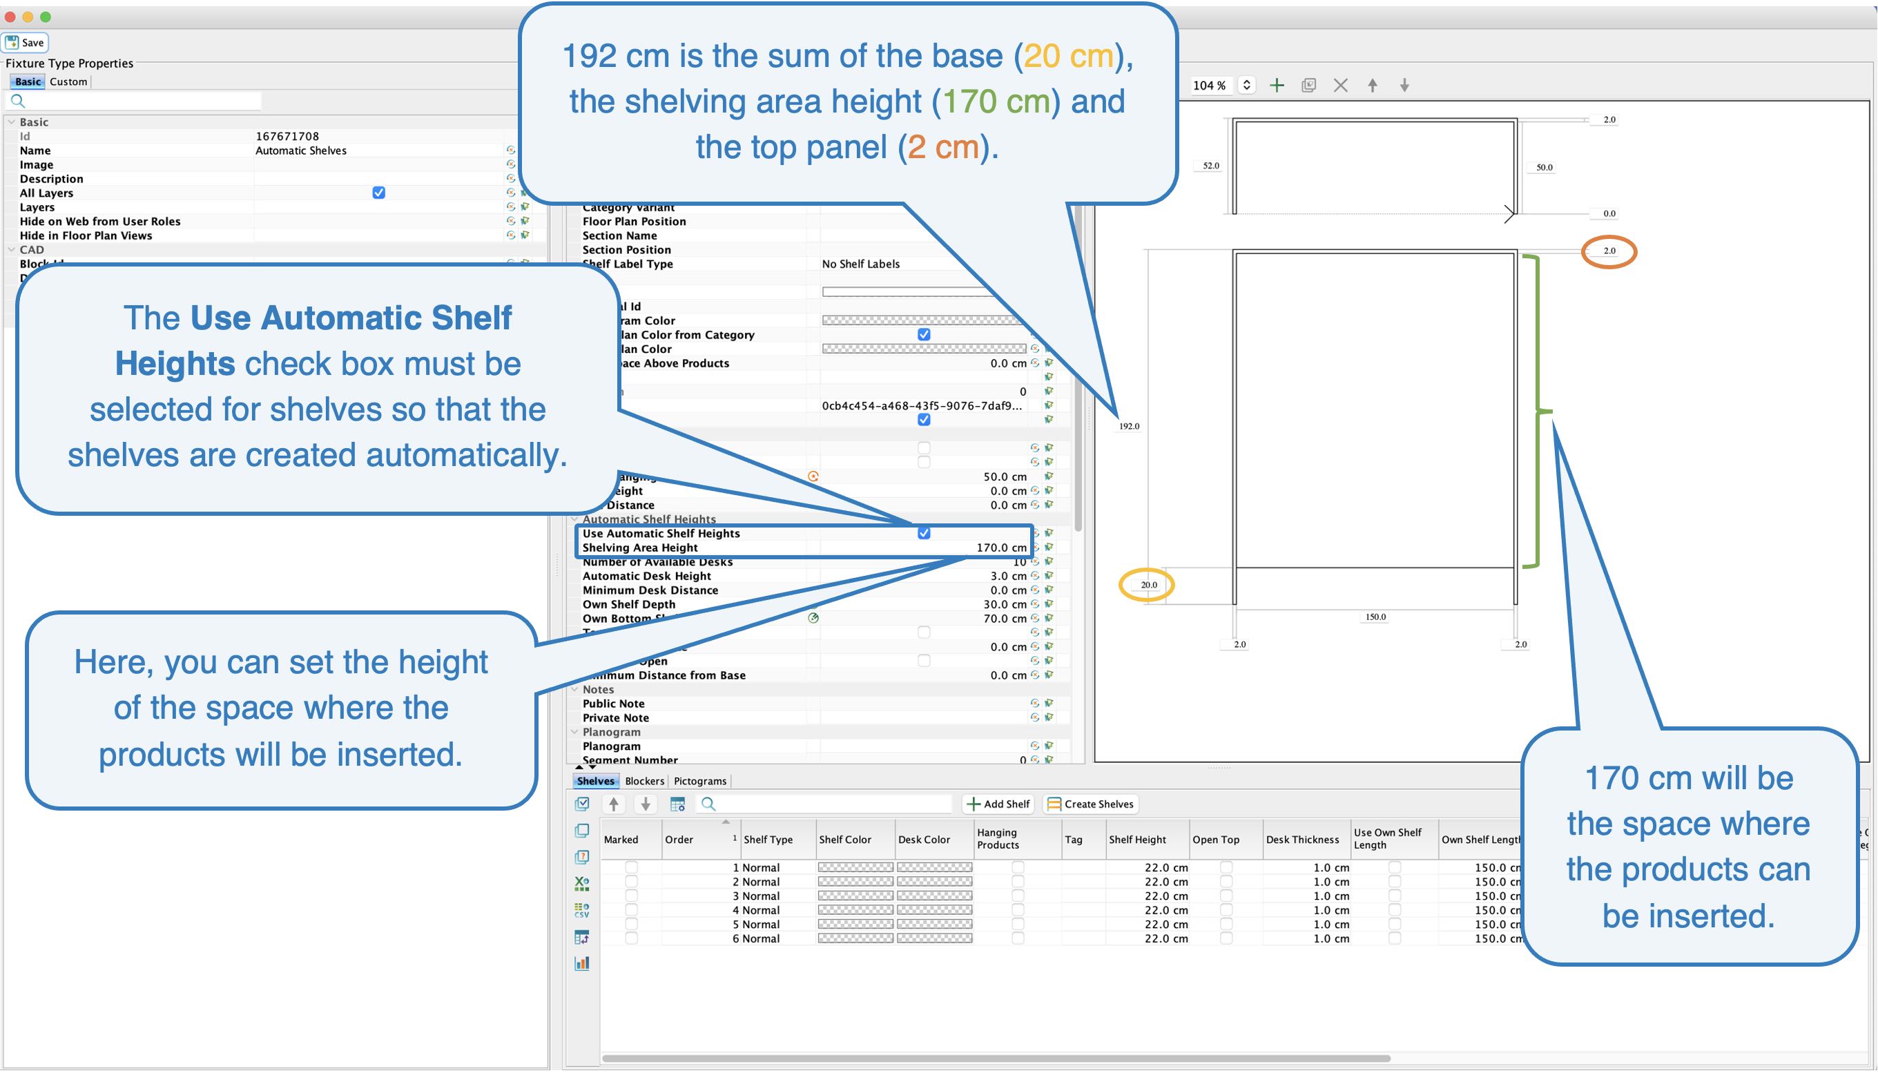Click the move down arrow in drawing toolbar

tap(1404, 86)
